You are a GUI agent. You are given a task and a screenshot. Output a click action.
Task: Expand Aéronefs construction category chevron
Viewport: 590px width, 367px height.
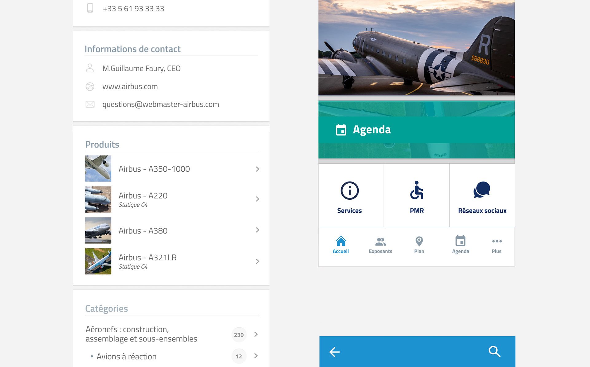[x=256, y=334]
